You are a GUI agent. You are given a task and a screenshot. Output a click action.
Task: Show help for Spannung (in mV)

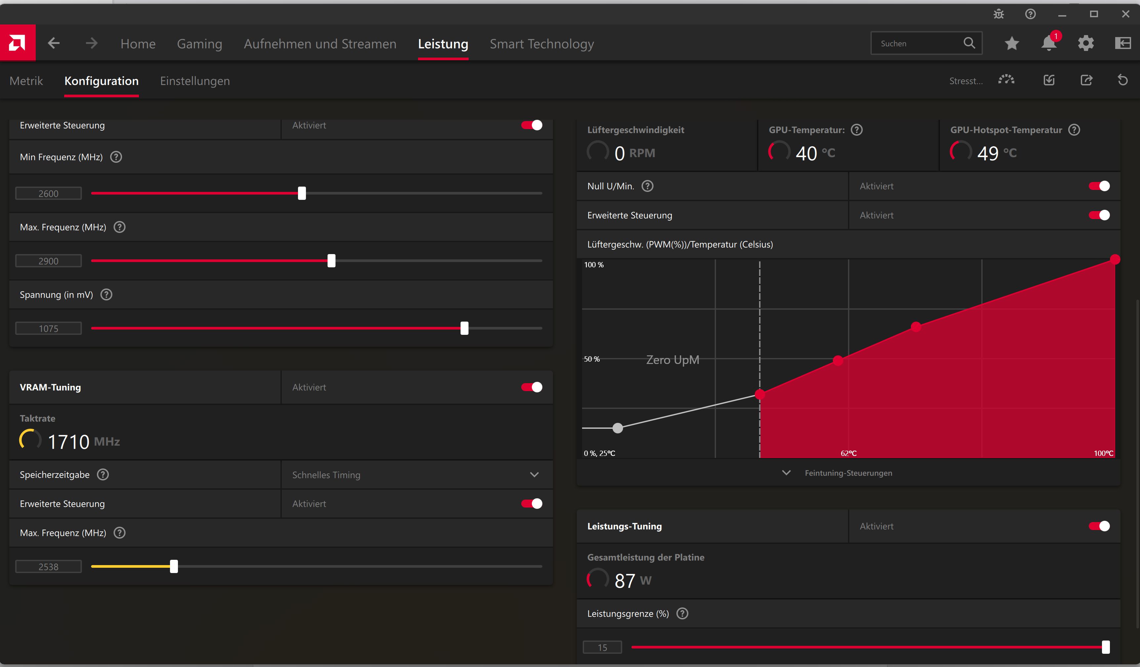click(x=106, y=294)
